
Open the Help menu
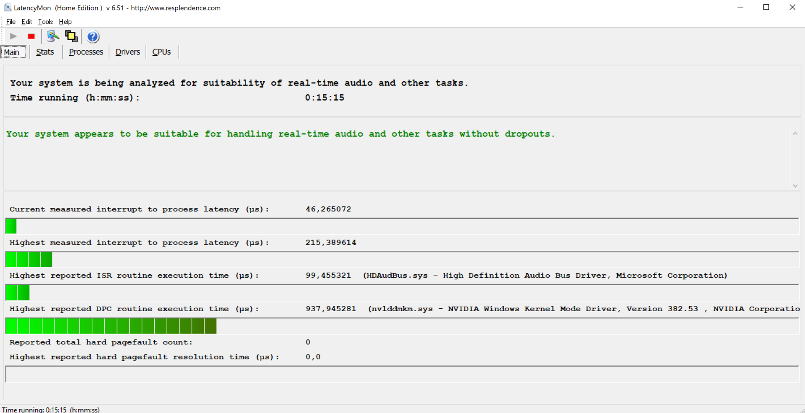pyautogui.click(x=65, y=22)
